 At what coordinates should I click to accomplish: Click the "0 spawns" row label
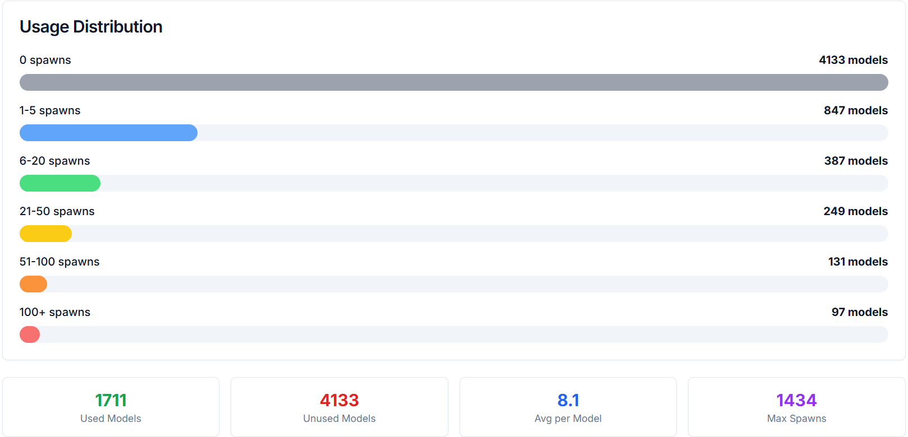tap(45, 60)
